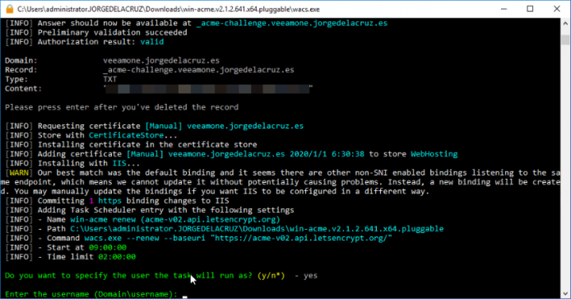571x299 pixels.
Task: Click the lock icon in the title bar
Action: coord(10,9)
